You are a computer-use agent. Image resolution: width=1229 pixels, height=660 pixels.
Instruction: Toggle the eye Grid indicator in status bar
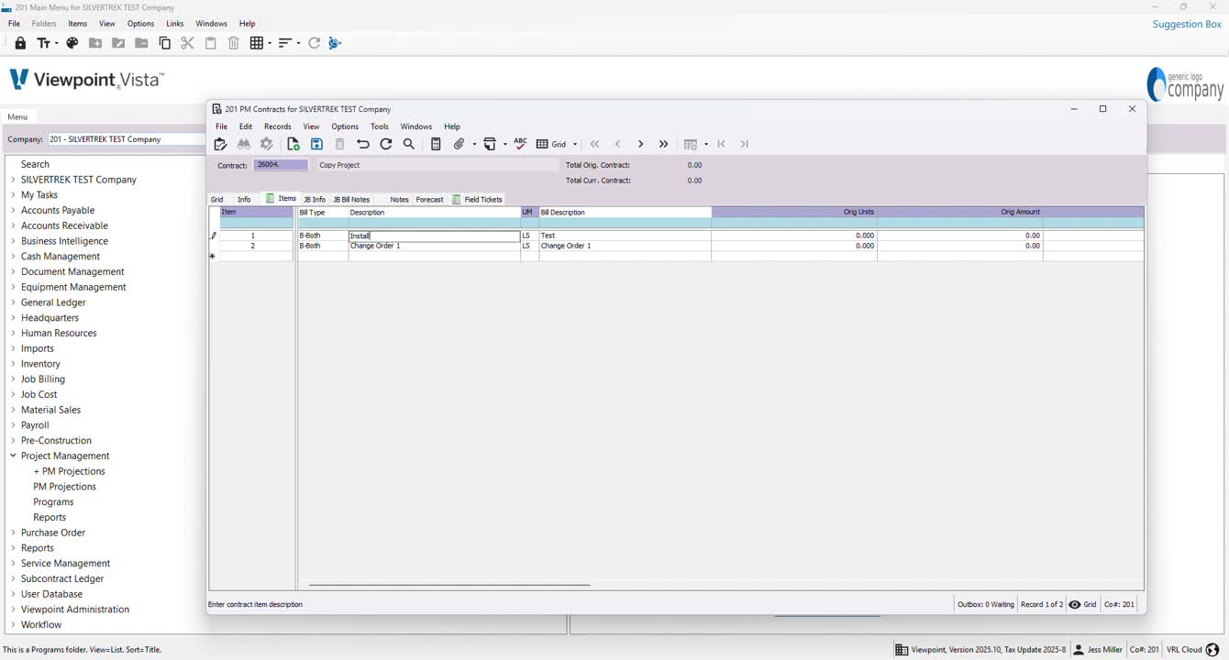click(1082, 604)
